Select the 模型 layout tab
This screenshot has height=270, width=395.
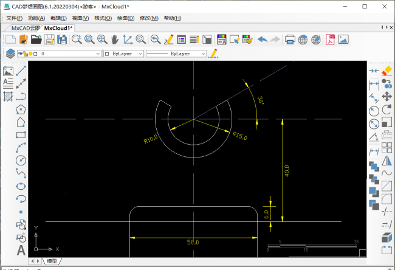click(x=52, y=261)
